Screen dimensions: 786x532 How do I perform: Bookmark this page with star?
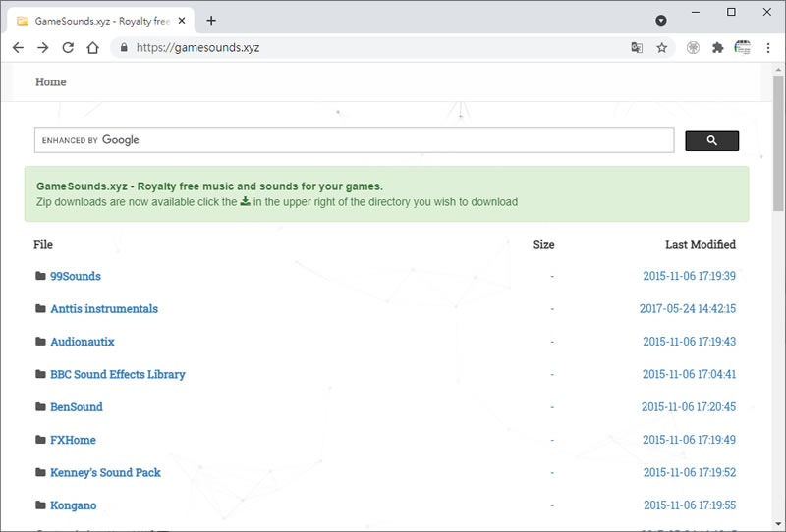(661, 47)
